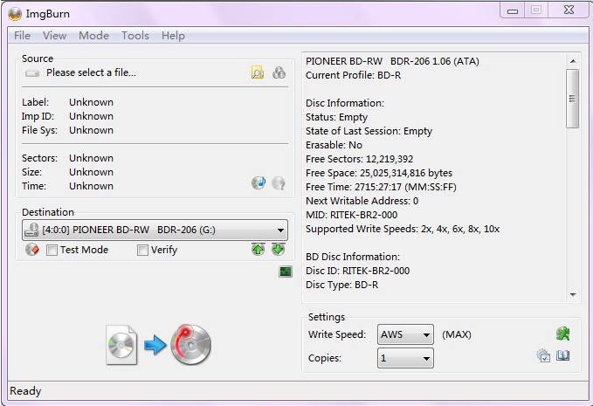Click the blue arrow between disc icons
Screen dimensions: 593x406
click(155, 344)
